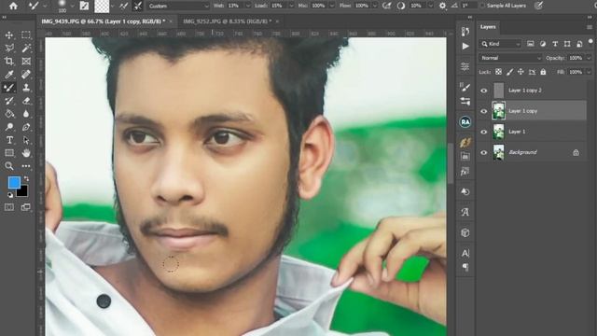Toggle load brush after each stroke
Viewport: 597px width, 336px height.
coord(124,6)
